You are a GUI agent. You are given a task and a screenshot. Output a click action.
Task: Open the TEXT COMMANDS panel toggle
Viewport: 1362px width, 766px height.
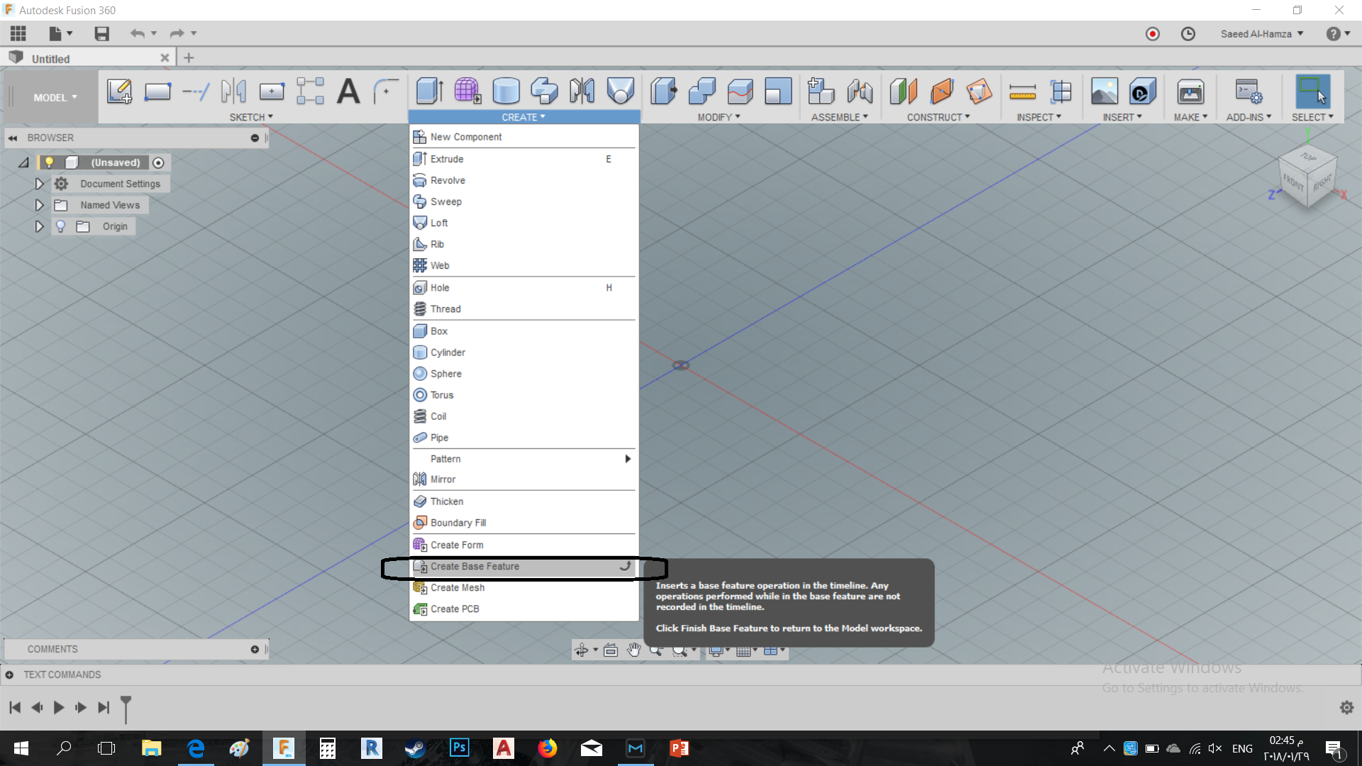click(9, 675)
